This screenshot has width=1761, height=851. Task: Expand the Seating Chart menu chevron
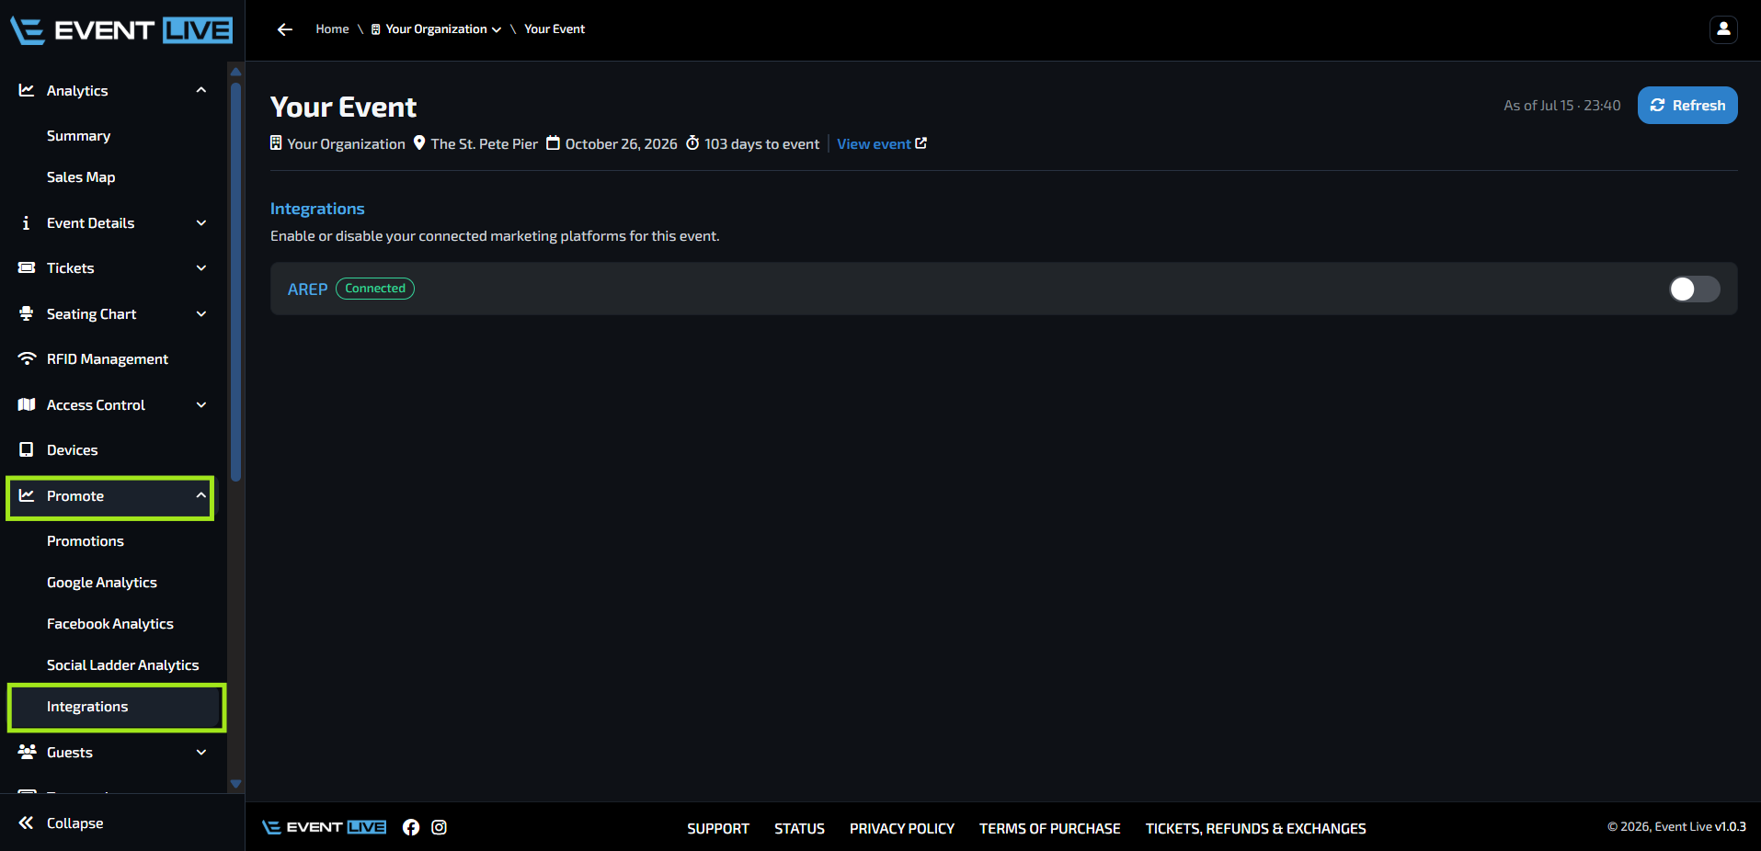(201, 313)
